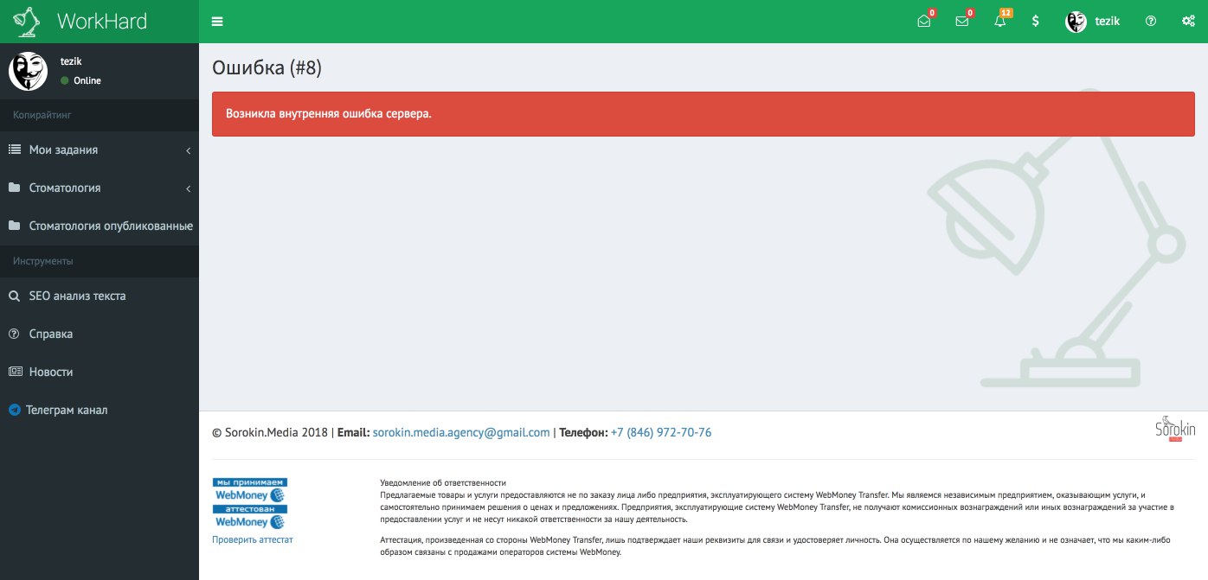Click the list icon beside Мои задания
Viewport: 1208px width, 580px height.
[x=15, y=150]
